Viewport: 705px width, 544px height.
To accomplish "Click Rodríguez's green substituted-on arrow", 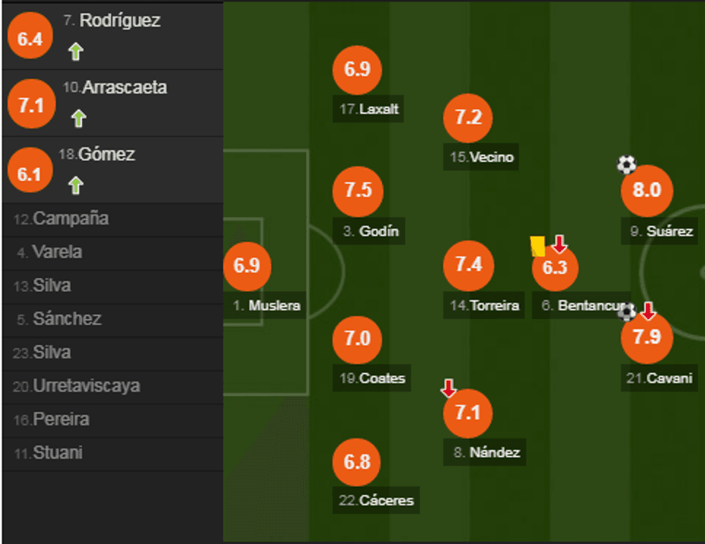I will click(x=76, y=52).
